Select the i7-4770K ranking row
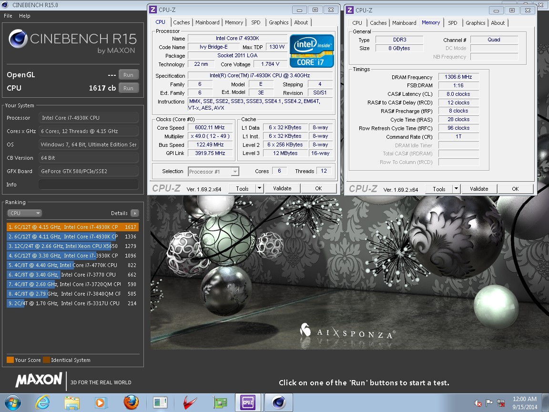549x412 pixels. [72, 265]
